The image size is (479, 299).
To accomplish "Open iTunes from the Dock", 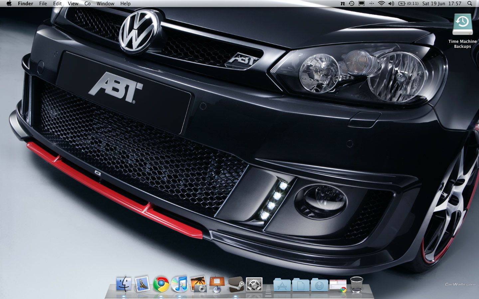I will (x=180, y=284).
